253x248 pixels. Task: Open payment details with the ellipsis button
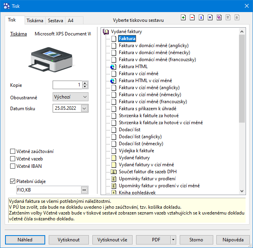[x=84, y=190]
